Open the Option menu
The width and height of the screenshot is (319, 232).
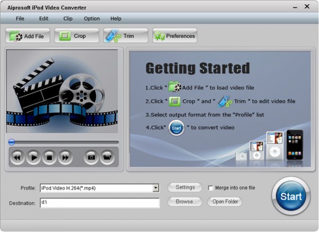92,19
